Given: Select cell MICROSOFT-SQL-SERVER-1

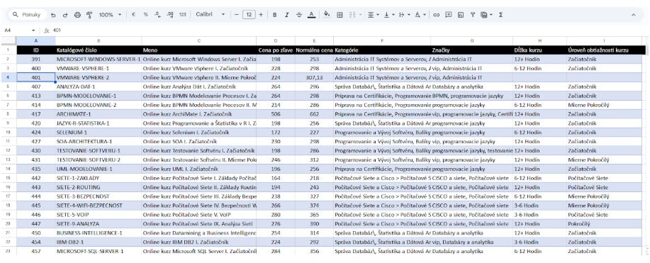Looking at the screenshot, I should click(x=99, y=251).
